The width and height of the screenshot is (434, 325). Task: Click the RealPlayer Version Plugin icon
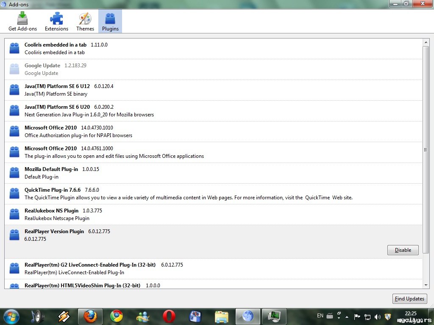click(x=14, y=235)
